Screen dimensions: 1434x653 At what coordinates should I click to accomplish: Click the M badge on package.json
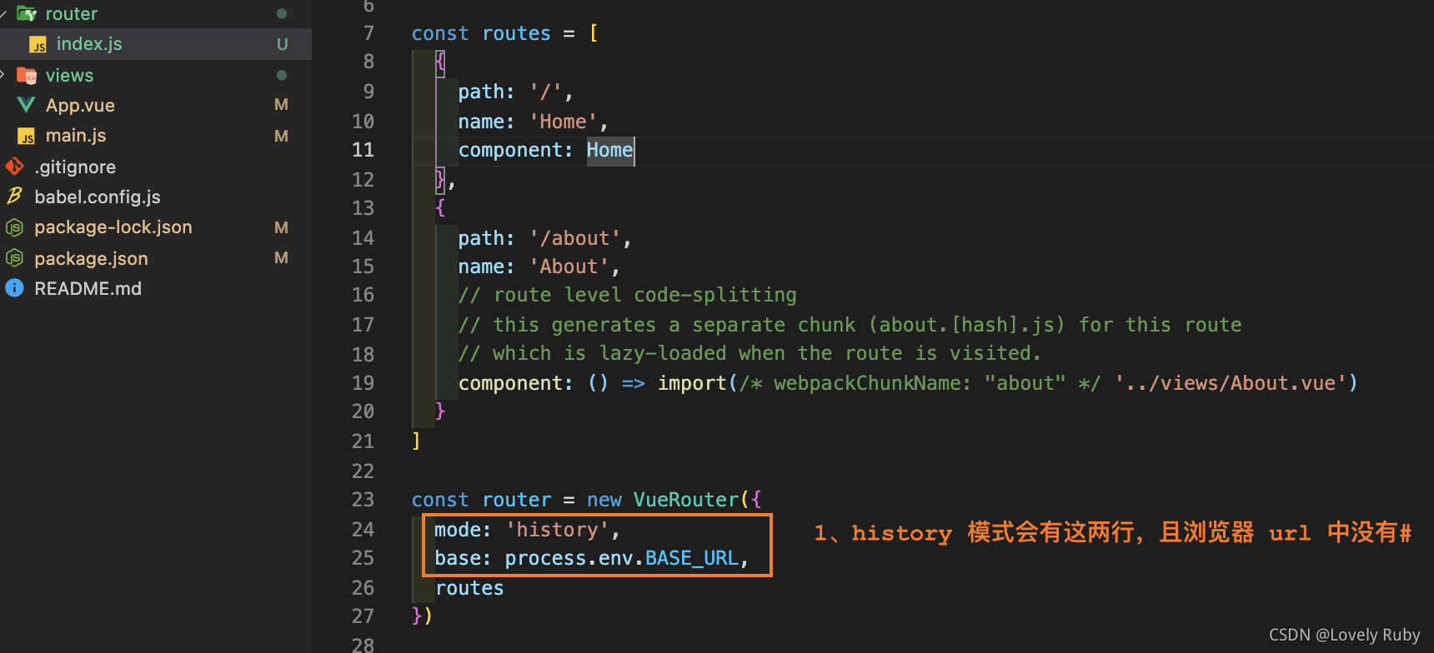pyautogui.click(x=282, y=258)
